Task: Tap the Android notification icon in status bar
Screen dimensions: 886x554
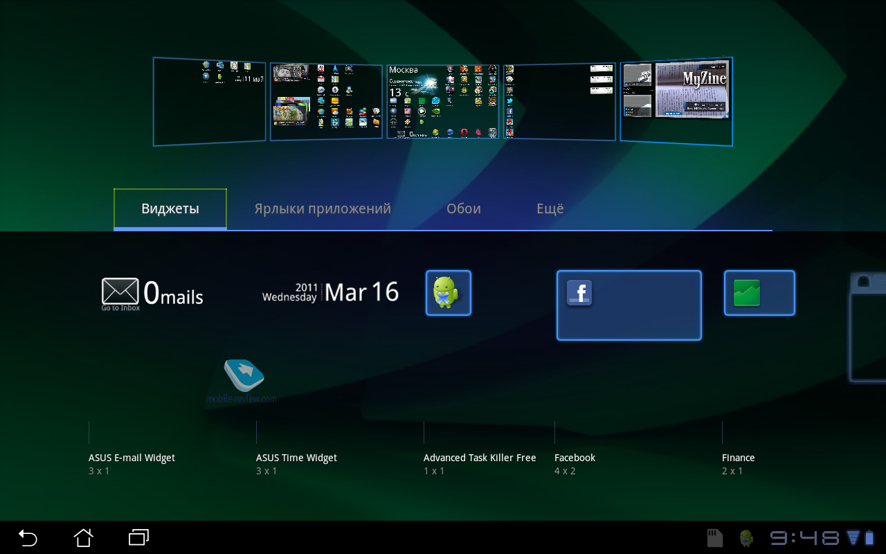Action: [746, 538]
